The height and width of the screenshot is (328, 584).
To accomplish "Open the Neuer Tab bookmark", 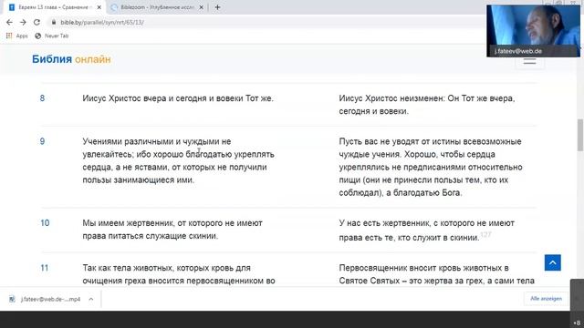I will 52,36.
